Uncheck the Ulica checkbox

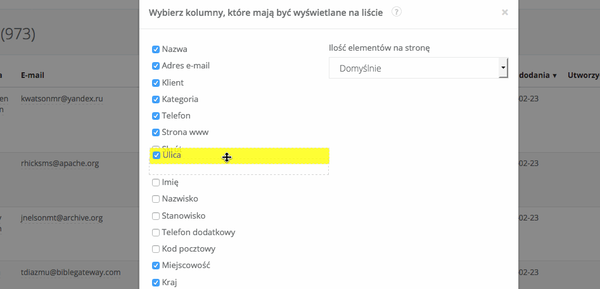(156, 155)
